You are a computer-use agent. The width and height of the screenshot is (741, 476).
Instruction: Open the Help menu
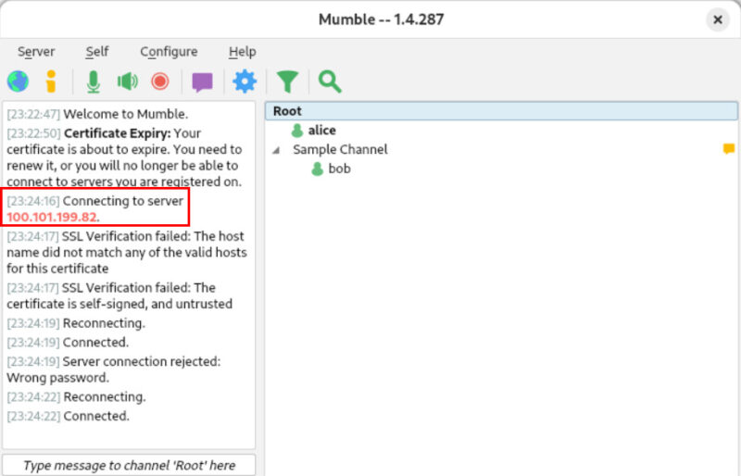pos(243,52)
